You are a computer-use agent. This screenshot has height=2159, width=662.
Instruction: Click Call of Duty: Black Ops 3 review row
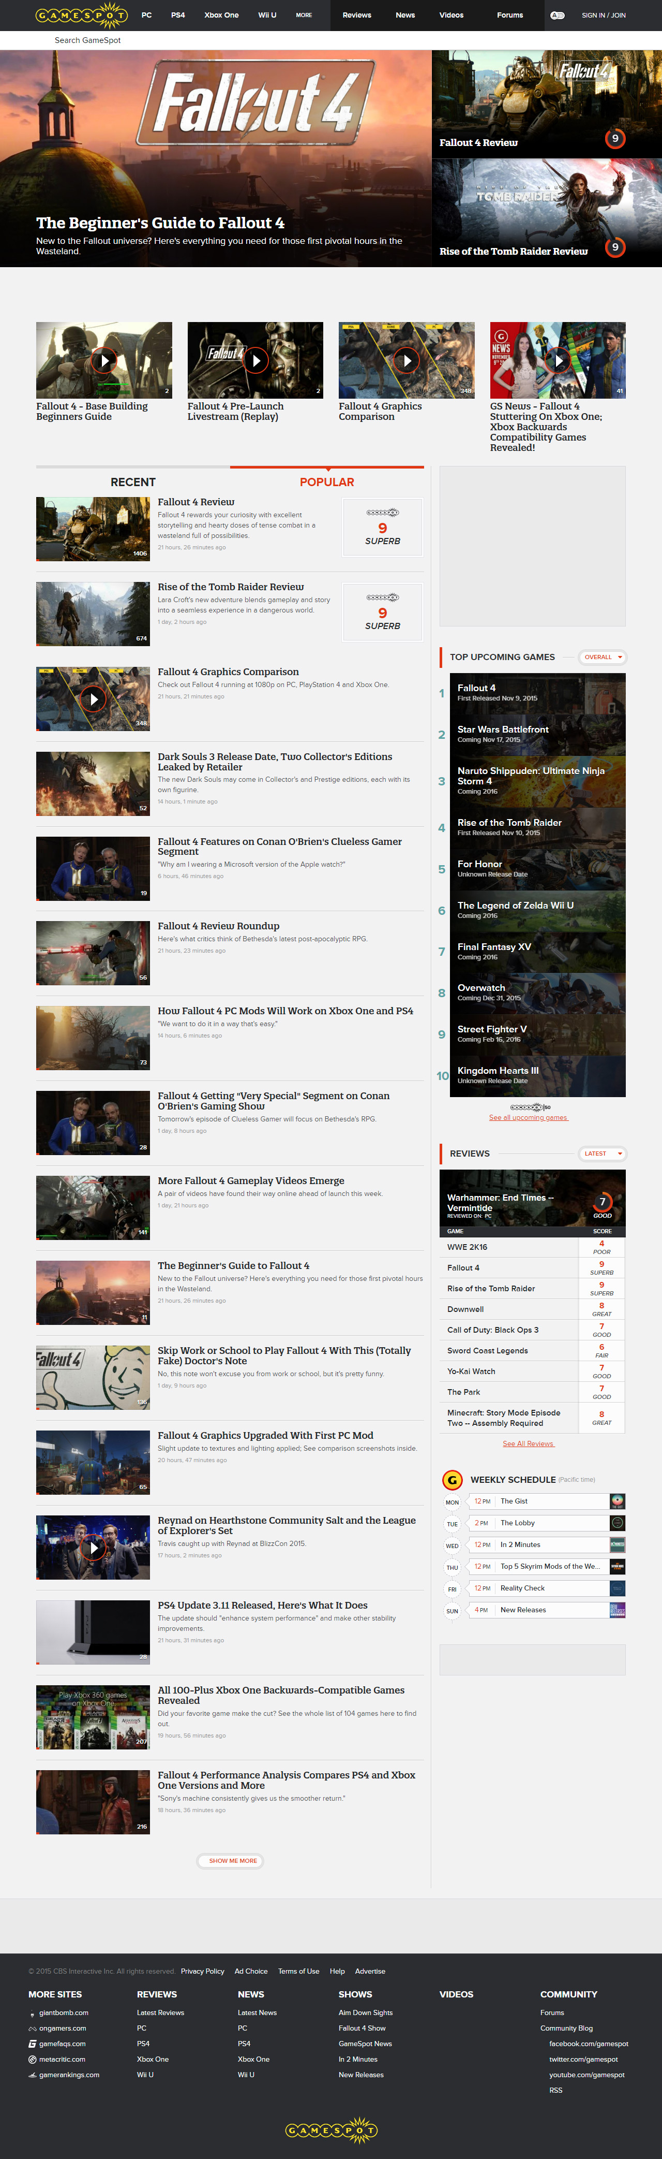click(532, 1330)
